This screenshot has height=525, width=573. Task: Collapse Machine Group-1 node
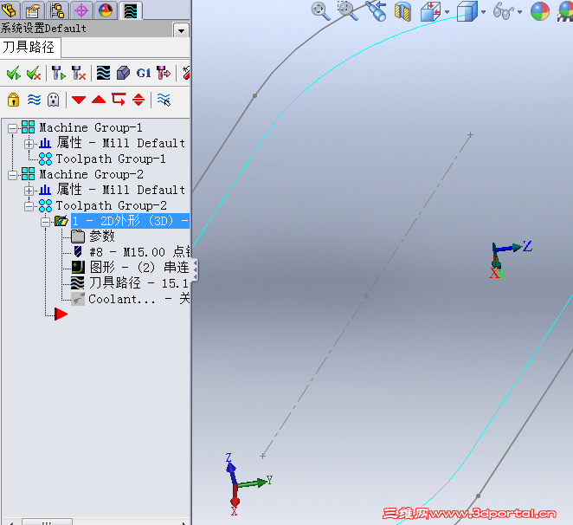tap(12, 128)
